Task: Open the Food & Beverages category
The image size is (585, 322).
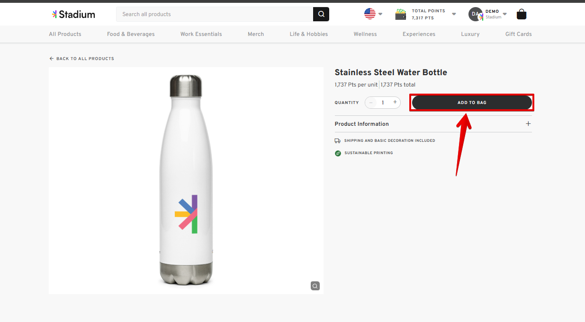Action: pyautogui.click(x=131, y=34)
